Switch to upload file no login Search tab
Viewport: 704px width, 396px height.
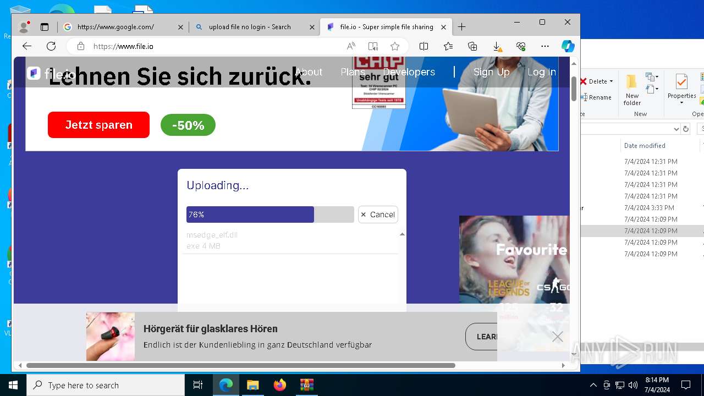click(254, 26)
